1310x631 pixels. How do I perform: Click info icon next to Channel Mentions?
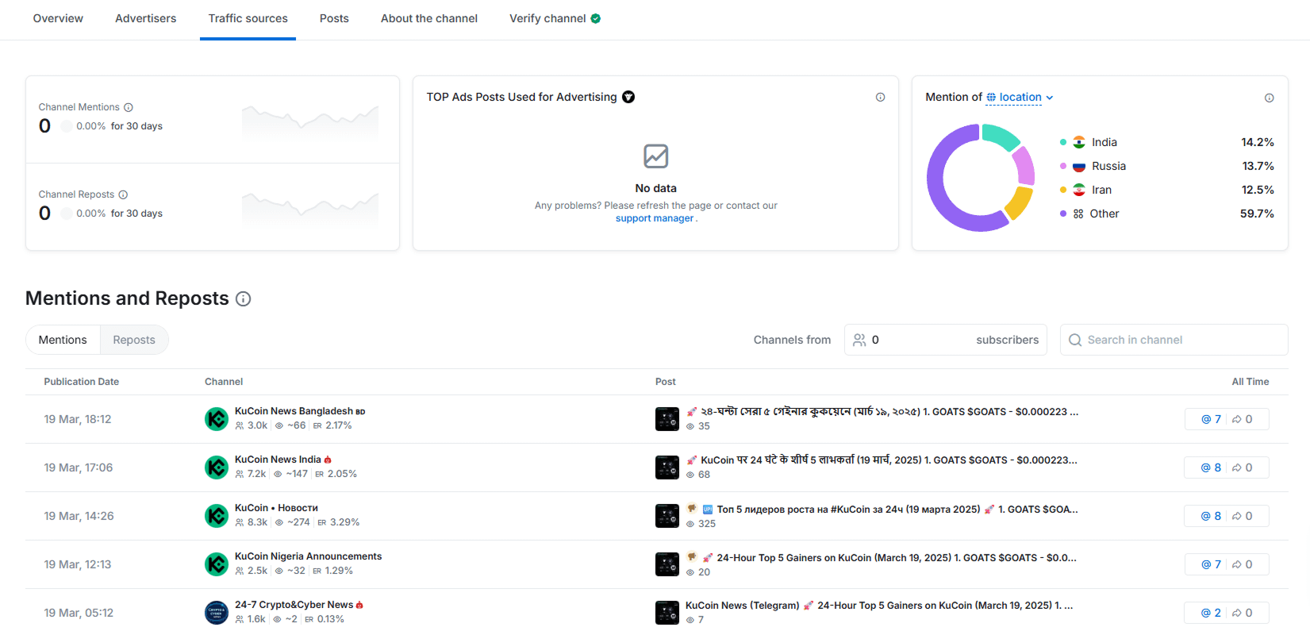(129, 107)
